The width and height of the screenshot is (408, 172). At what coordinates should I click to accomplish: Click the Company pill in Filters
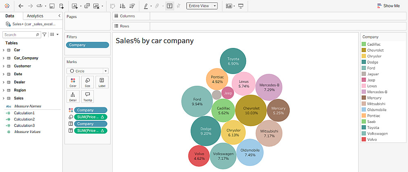point(87,45)
